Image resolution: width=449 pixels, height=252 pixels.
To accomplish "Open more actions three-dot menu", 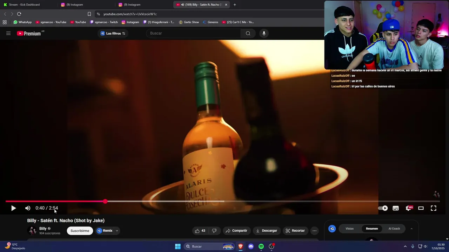I will tap(314, 231).
